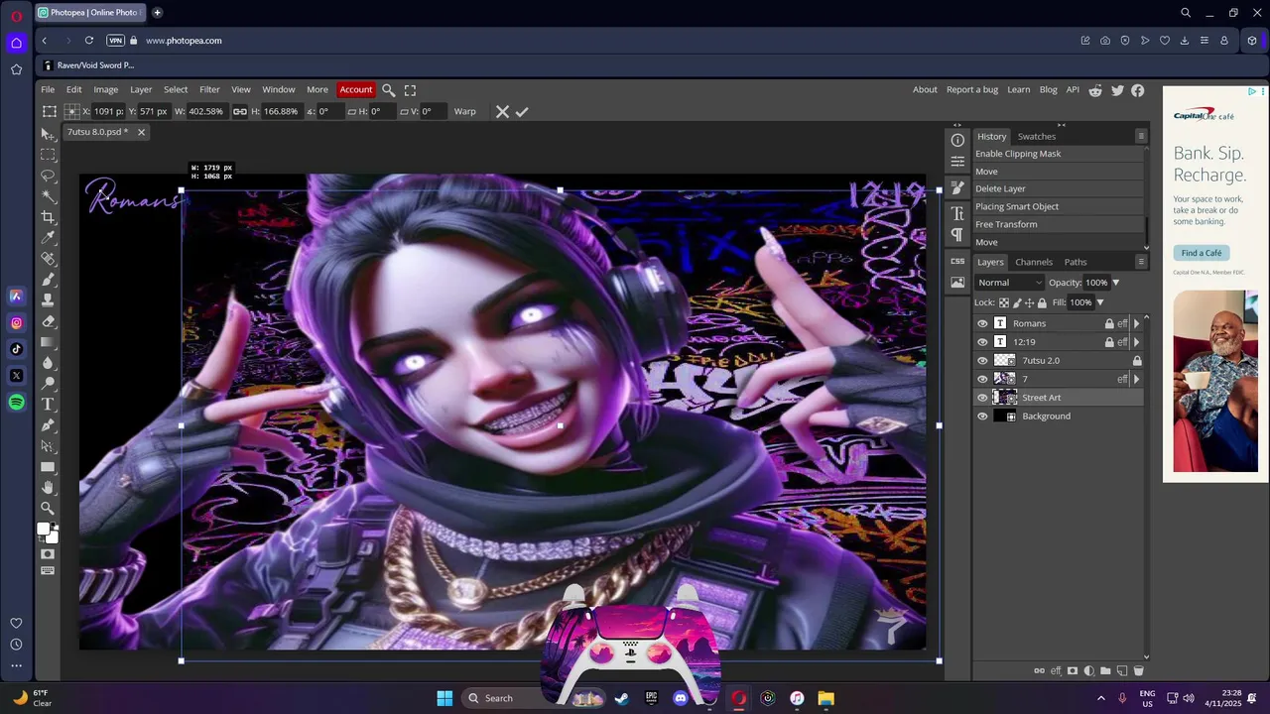Select the Eraser tool
The image size is (1270, 714).
[48, 321]
